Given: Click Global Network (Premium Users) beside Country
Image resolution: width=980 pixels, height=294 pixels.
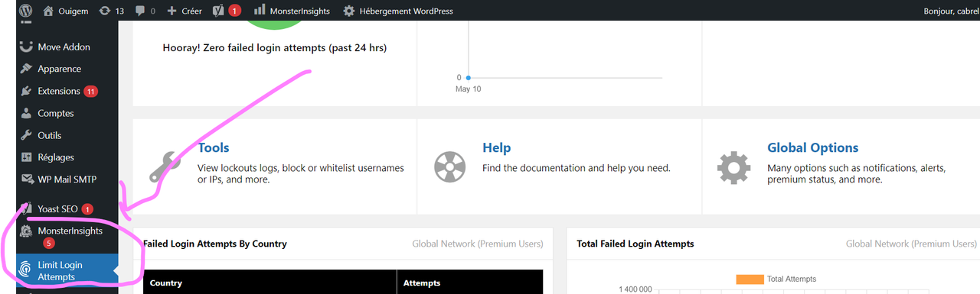Looking at the screenshot, I should click(x=478, y=244).
